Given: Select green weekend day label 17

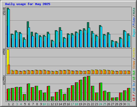Looking at the screenshot, I should (x=72, y=104).
